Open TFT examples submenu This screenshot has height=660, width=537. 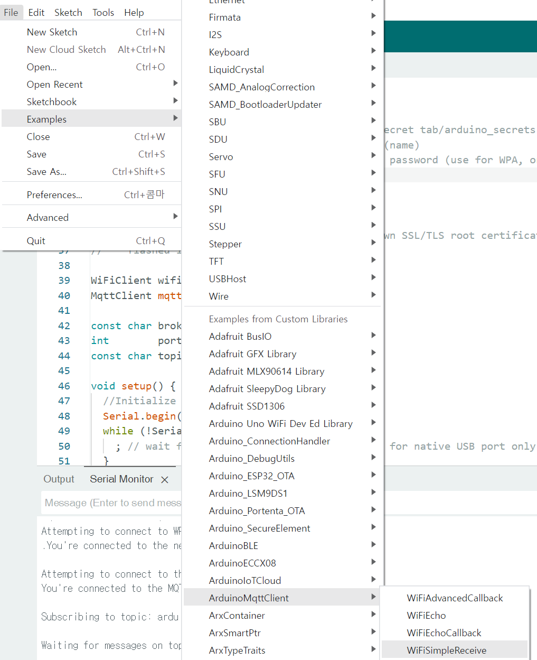pos(282,262)
